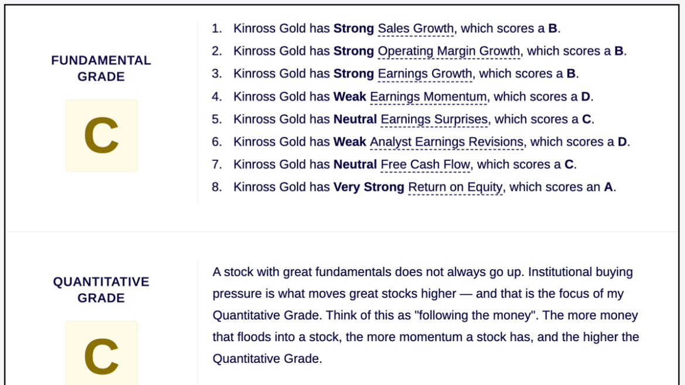Click the Quantitative Grade description paragraph
685x385 pixels.
point(426,315)
